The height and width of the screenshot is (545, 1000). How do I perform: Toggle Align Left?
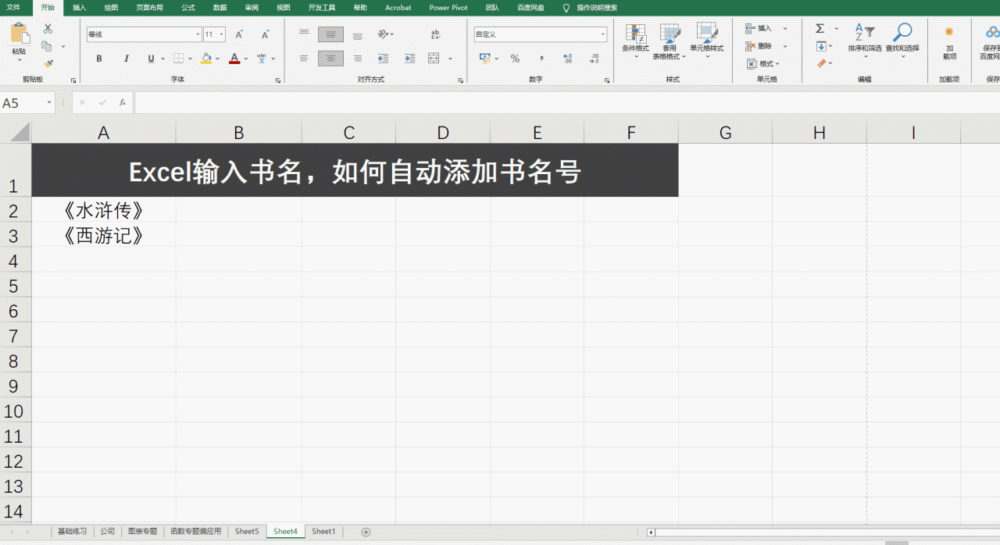click(304, 59)
